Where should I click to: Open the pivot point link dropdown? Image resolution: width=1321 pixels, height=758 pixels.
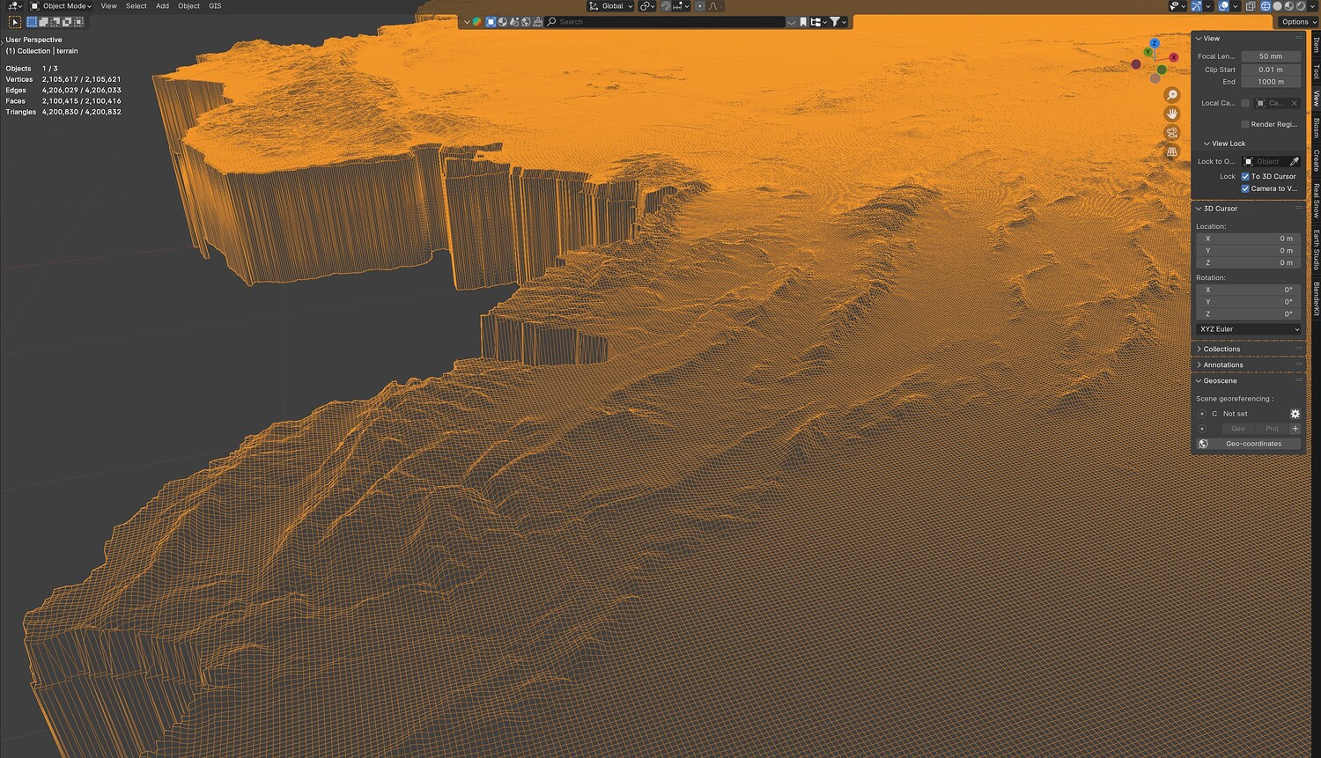coord(647,6)
